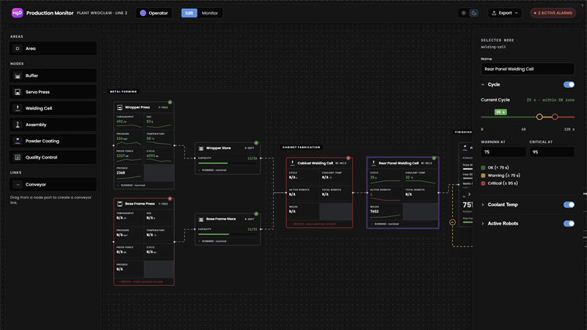
Task: Click the yellow Warning legend swatch
Action: point(483,175)
